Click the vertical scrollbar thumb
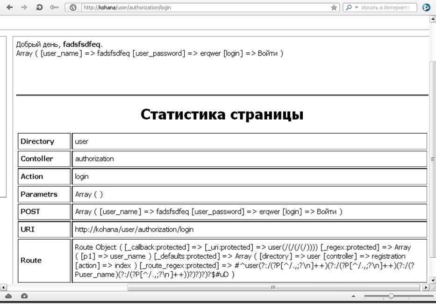436x304 pixels. (433, 159)
